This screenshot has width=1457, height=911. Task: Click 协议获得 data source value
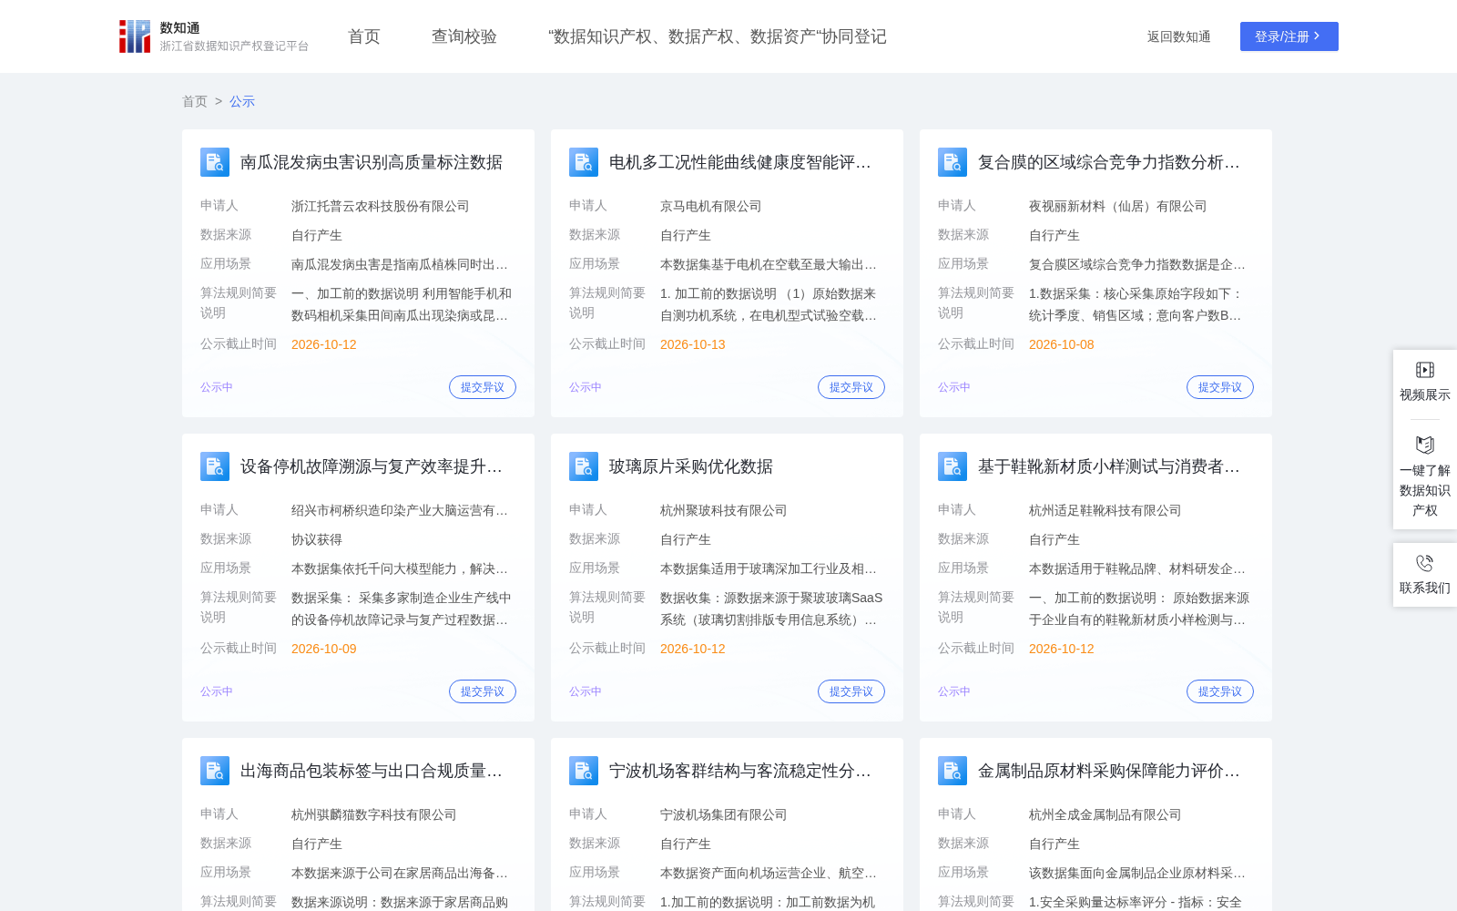pos(317,539)
